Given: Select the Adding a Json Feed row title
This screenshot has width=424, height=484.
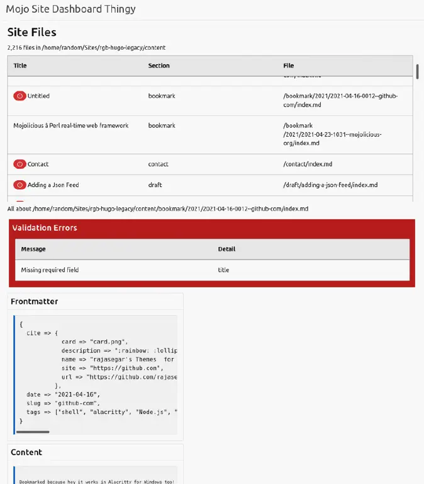Looking at the screenshot, I should 53,185.
